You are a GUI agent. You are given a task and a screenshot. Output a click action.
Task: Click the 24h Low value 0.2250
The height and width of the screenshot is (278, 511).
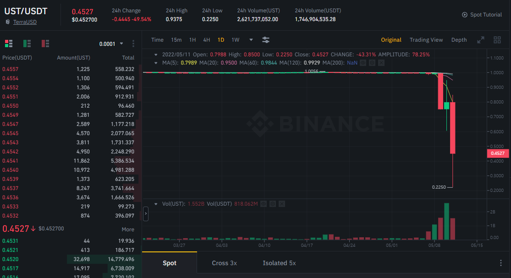pos(210,19)
